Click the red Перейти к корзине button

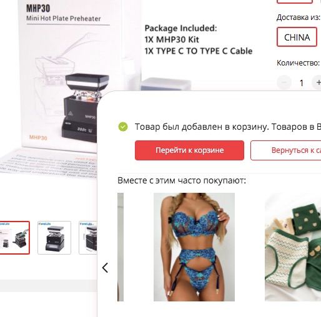pyautogui.click(x=189, y=150)
